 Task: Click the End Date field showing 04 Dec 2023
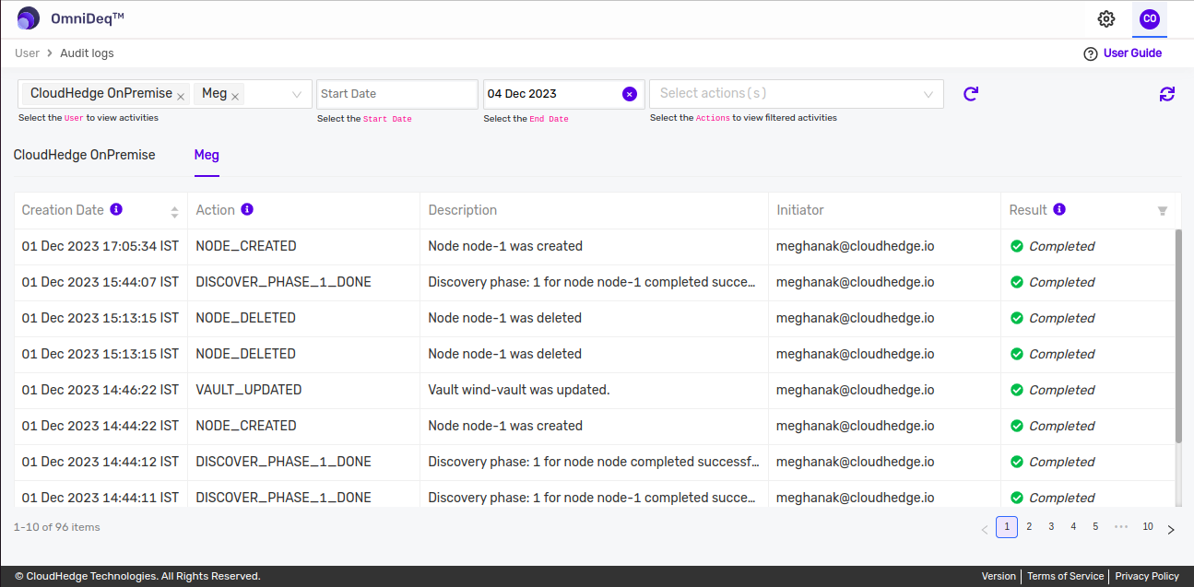tap(563, 94)
